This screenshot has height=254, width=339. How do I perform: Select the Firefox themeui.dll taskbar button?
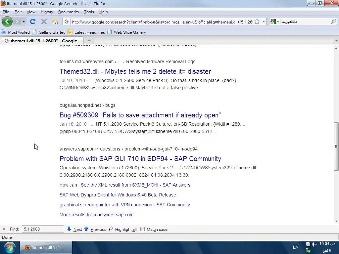tap(46, 247)
